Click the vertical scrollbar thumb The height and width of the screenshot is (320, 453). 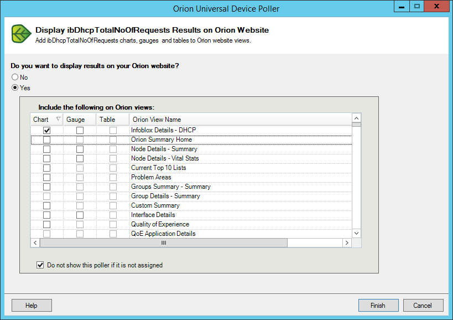(x=357, y=125)
